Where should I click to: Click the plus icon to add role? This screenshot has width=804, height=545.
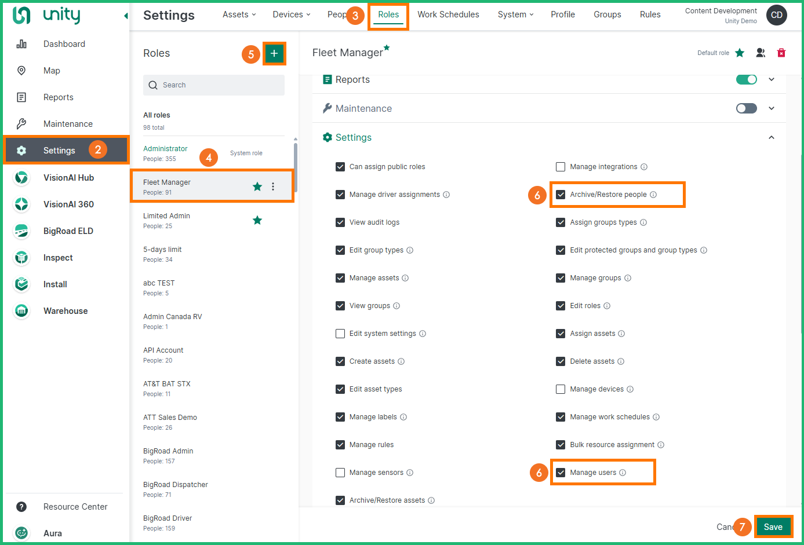[274, 53]
